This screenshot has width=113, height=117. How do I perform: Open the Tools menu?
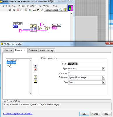pyautogui.click(x=39, y=6)
